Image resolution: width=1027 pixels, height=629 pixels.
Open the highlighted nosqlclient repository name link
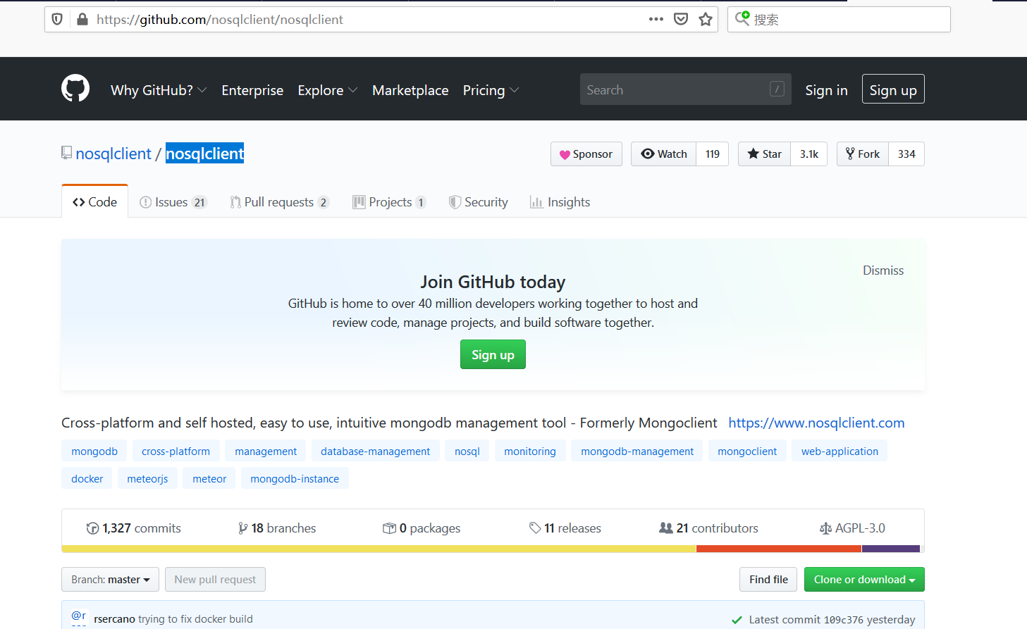(x=205, y=154)
